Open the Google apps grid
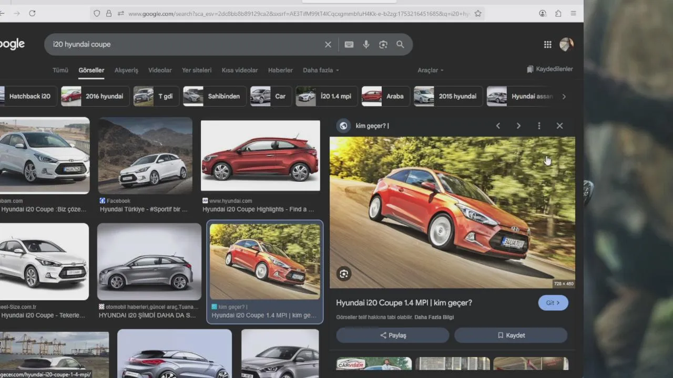This screenshot has width=673, height=378. pos(547,45)
